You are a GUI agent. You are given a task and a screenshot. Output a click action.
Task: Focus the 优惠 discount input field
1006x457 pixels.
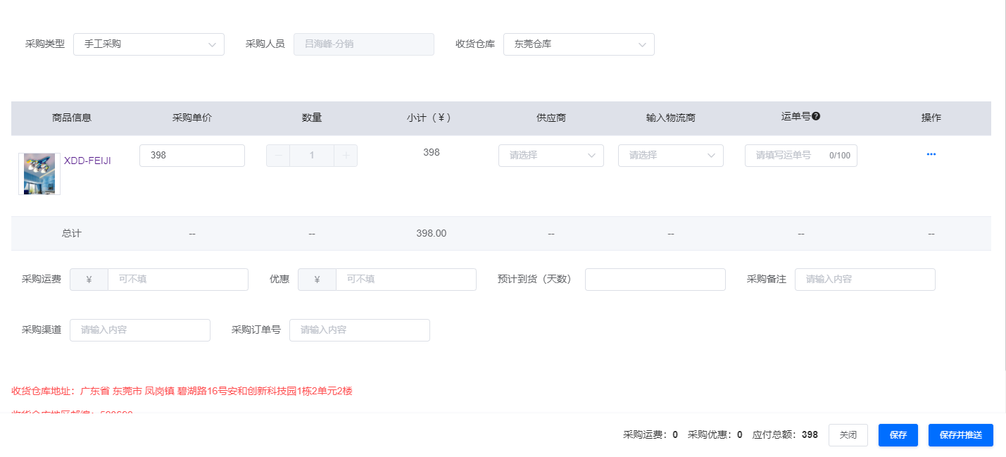405,280
